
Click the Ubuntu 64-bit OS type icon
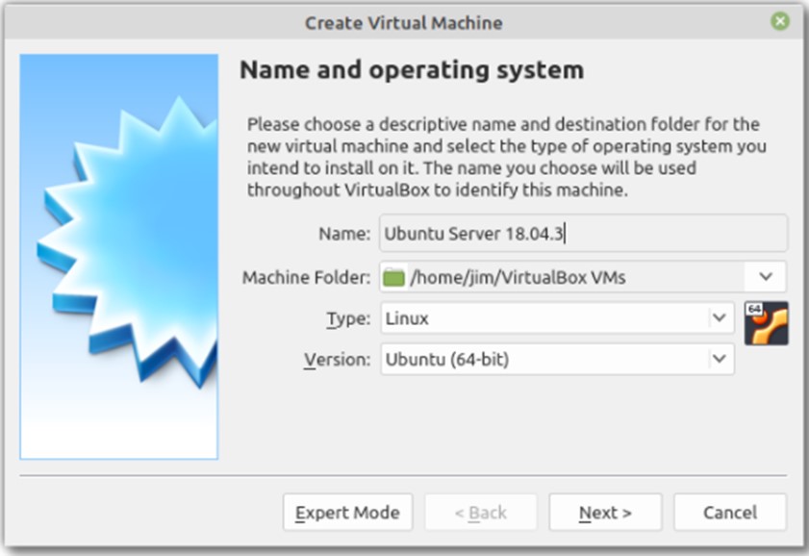pos(766,323)
